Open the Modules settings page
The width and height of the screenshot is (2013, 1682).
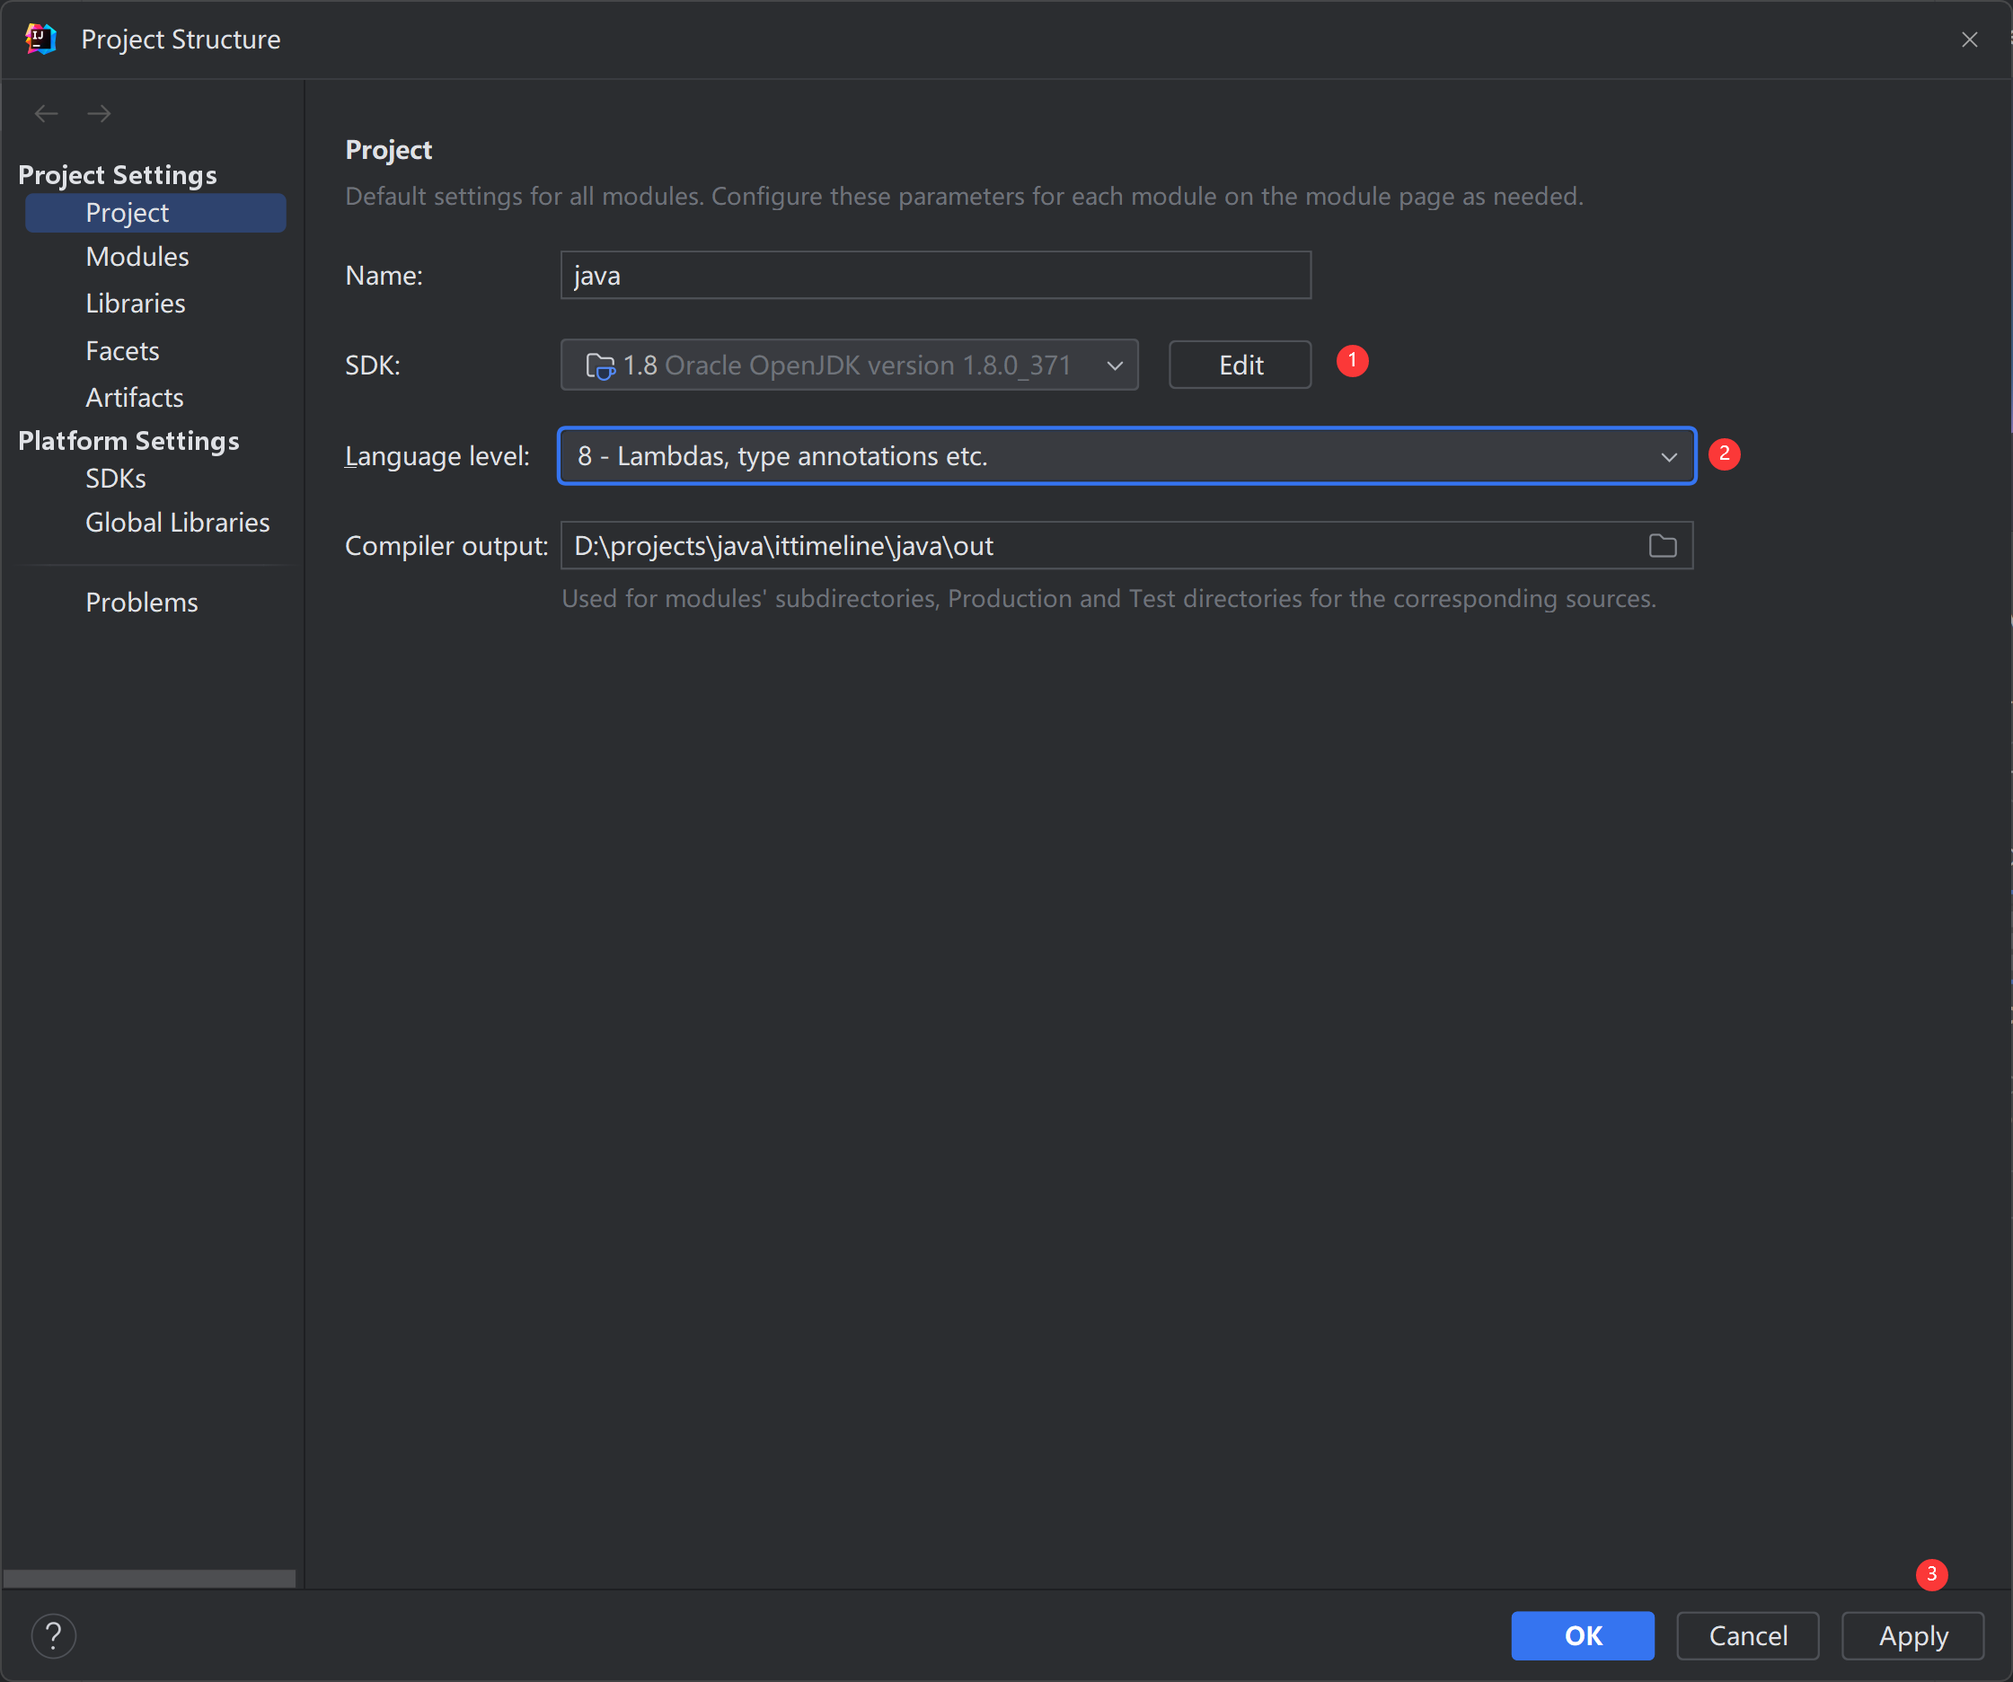[x=137, y=257]
